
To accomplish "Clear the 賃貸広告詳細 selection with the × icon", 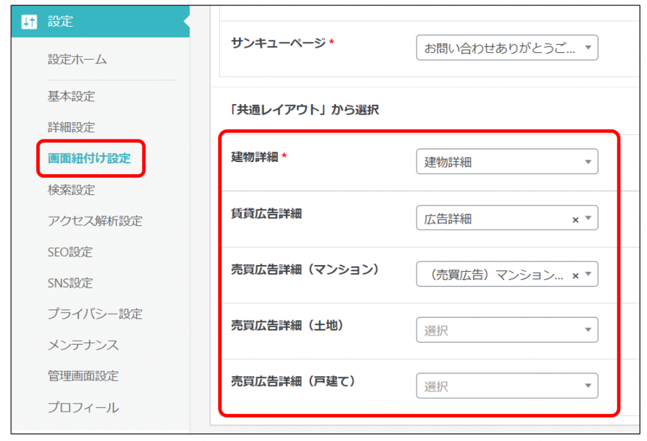I will [x=575, y=220].
